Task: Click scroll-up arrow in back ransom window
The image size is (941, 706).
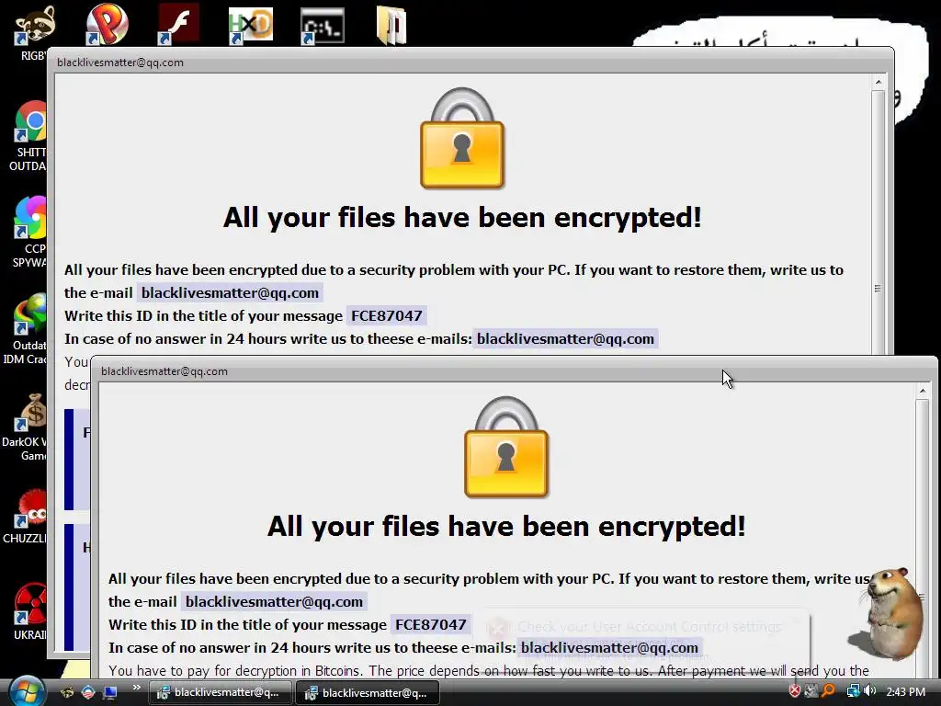Action: click(x=878, y=82)
